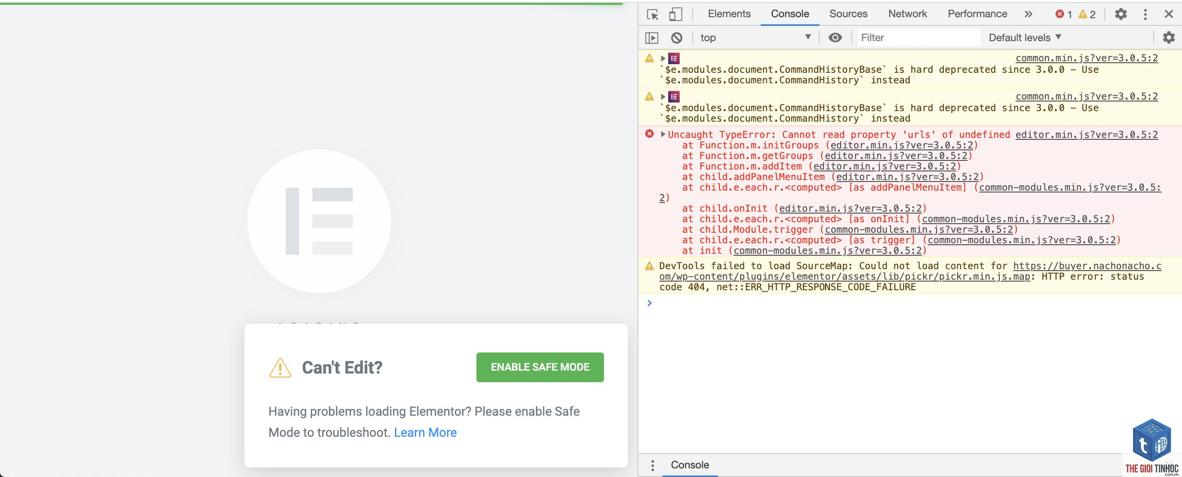Collapse the Uncaught TypeError stack trace
Image resolution: width=1182 pixels, height=477 pixels.
click(663, 134)
